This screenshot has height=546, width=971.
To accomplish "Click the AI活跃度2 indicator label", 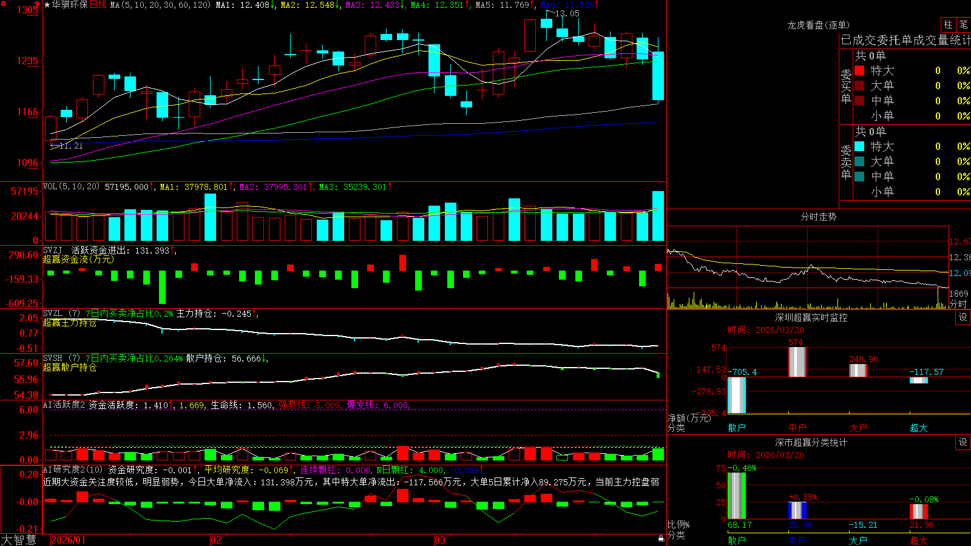I will (x=64, y=405).
